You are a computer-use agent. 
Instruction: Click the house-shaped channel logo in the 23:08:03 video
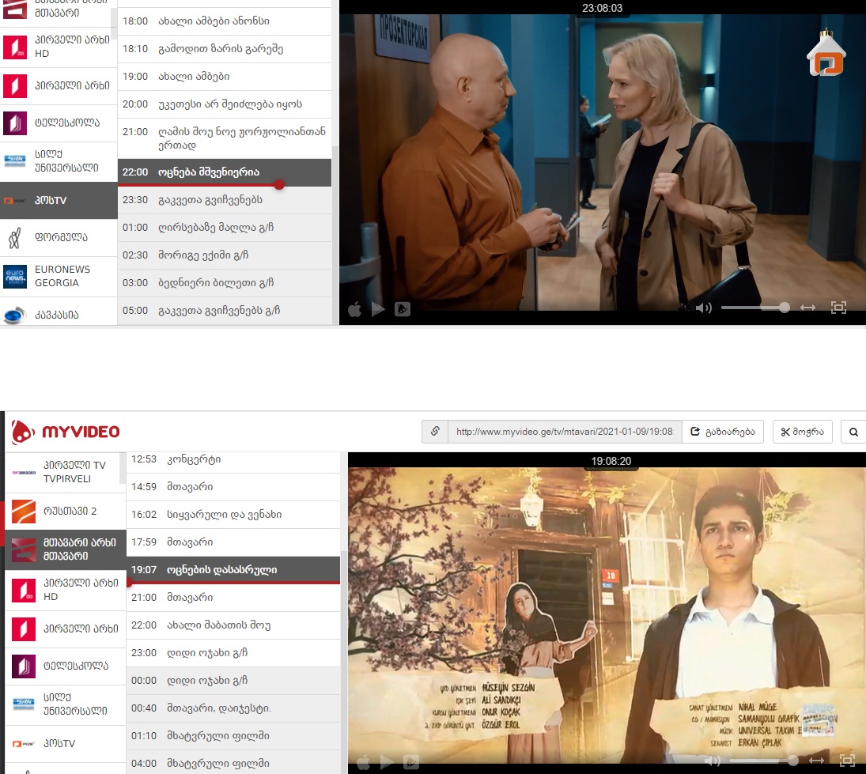(x=826, y=54)
